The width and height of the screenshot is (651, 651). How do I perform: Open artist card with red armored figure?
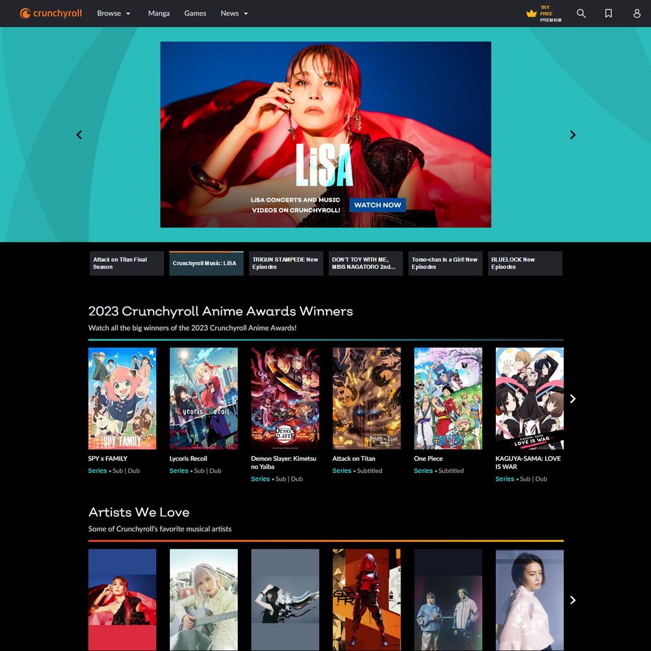367,600
